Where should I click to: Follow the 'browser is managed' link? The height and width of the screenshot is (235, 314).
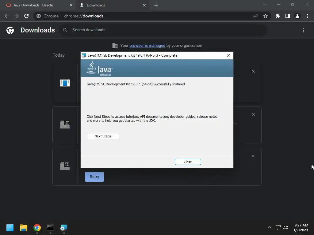pos(147,46)
